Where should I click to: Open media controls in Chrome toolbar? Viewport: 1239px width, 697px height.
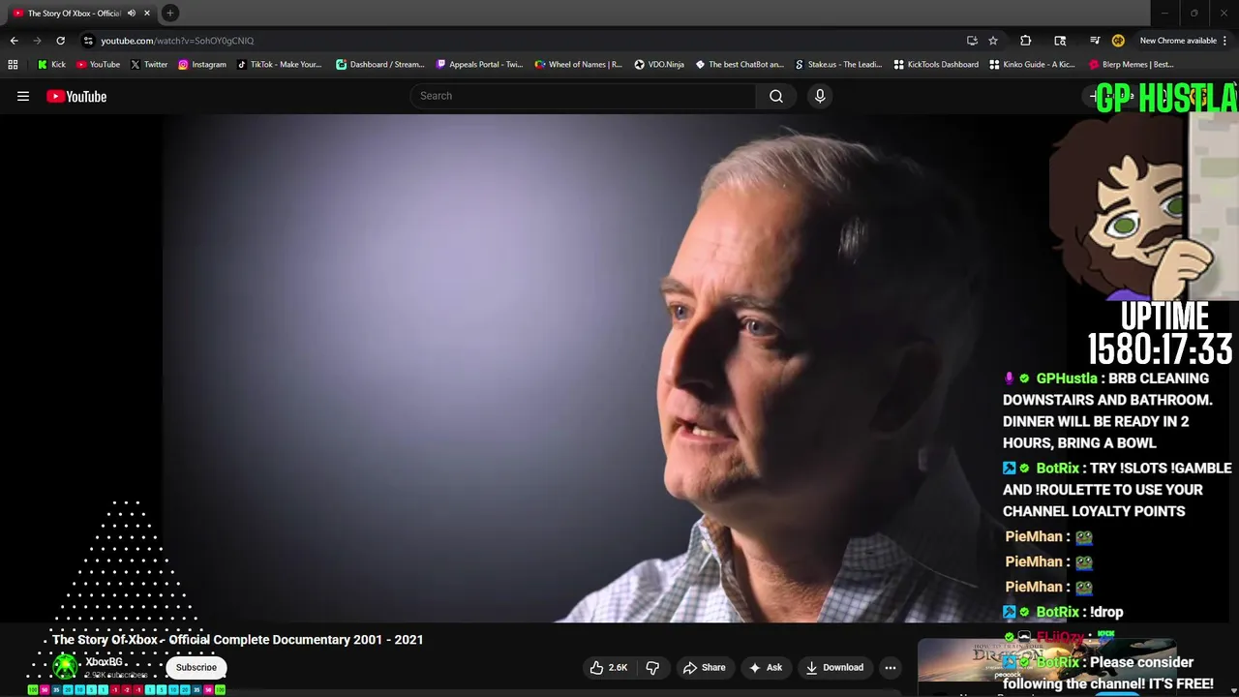coord(1095,41)
